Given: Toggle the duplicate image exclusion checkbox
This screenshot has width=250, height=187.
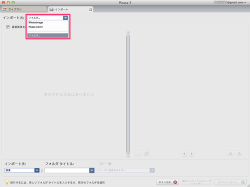Looking at the screenshot, I should click(7, 27).
